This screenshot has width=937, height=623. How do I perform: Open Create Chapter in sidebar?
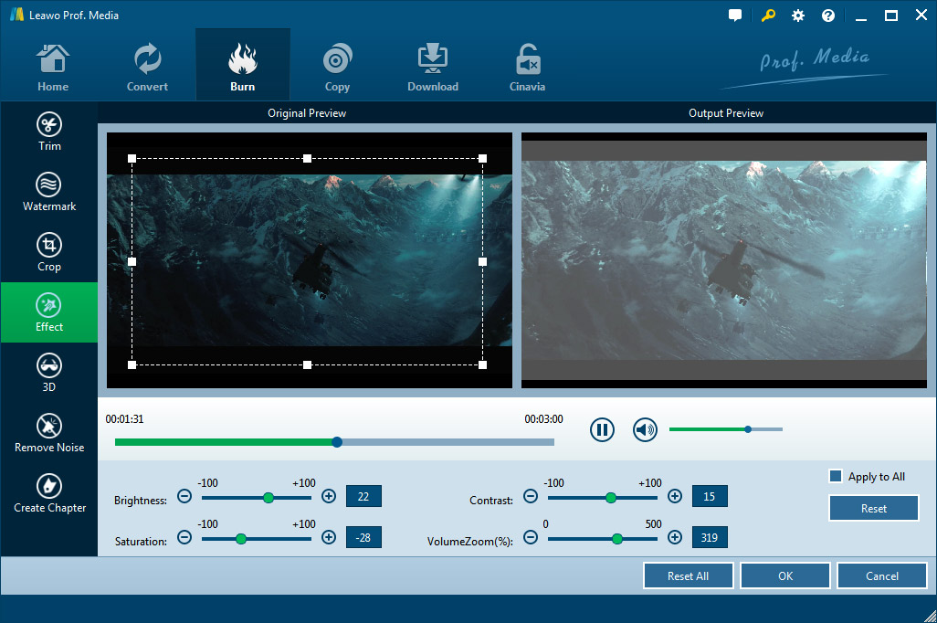49,493
